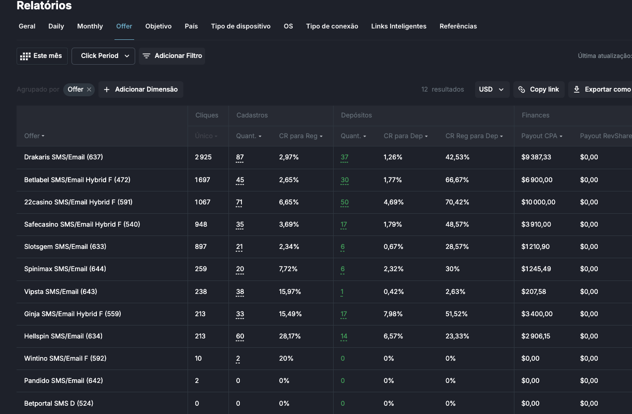The height and width of the screenshot is (414, 632).
Task: Open the USD currency dropdown
Action: pos(492,90)
